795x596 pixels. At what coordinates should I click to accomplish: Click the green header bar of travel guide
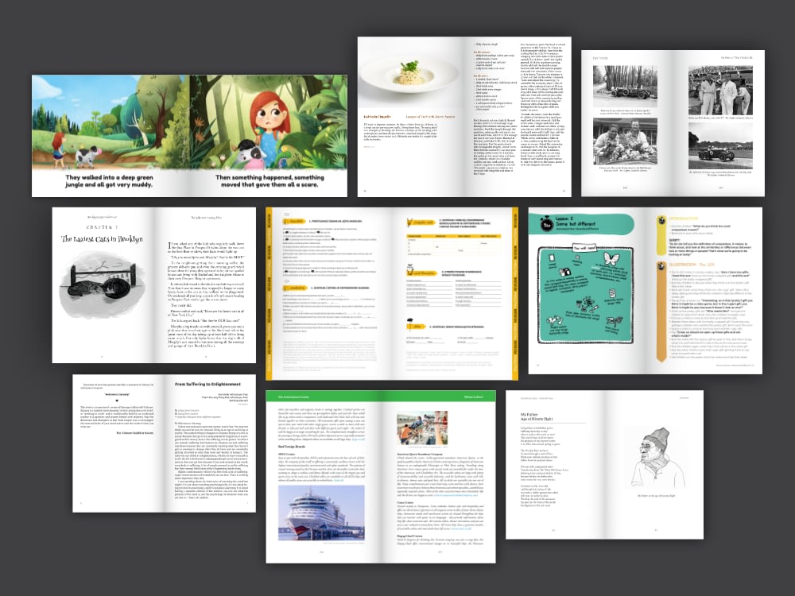click(381, 397)
